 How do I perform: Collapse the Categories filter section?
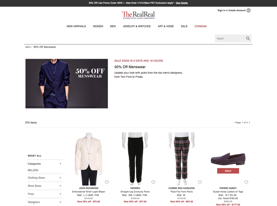60,164
